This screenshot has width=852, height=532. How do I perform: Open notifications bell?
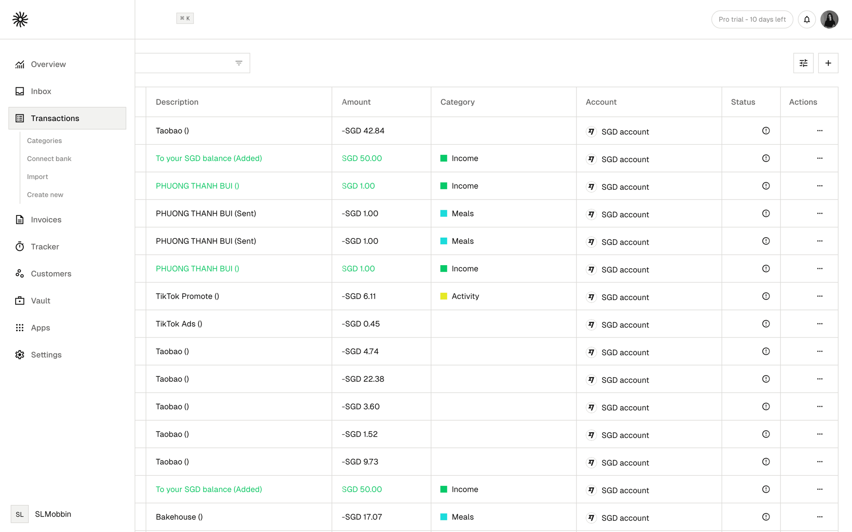[x=807, y=20]
